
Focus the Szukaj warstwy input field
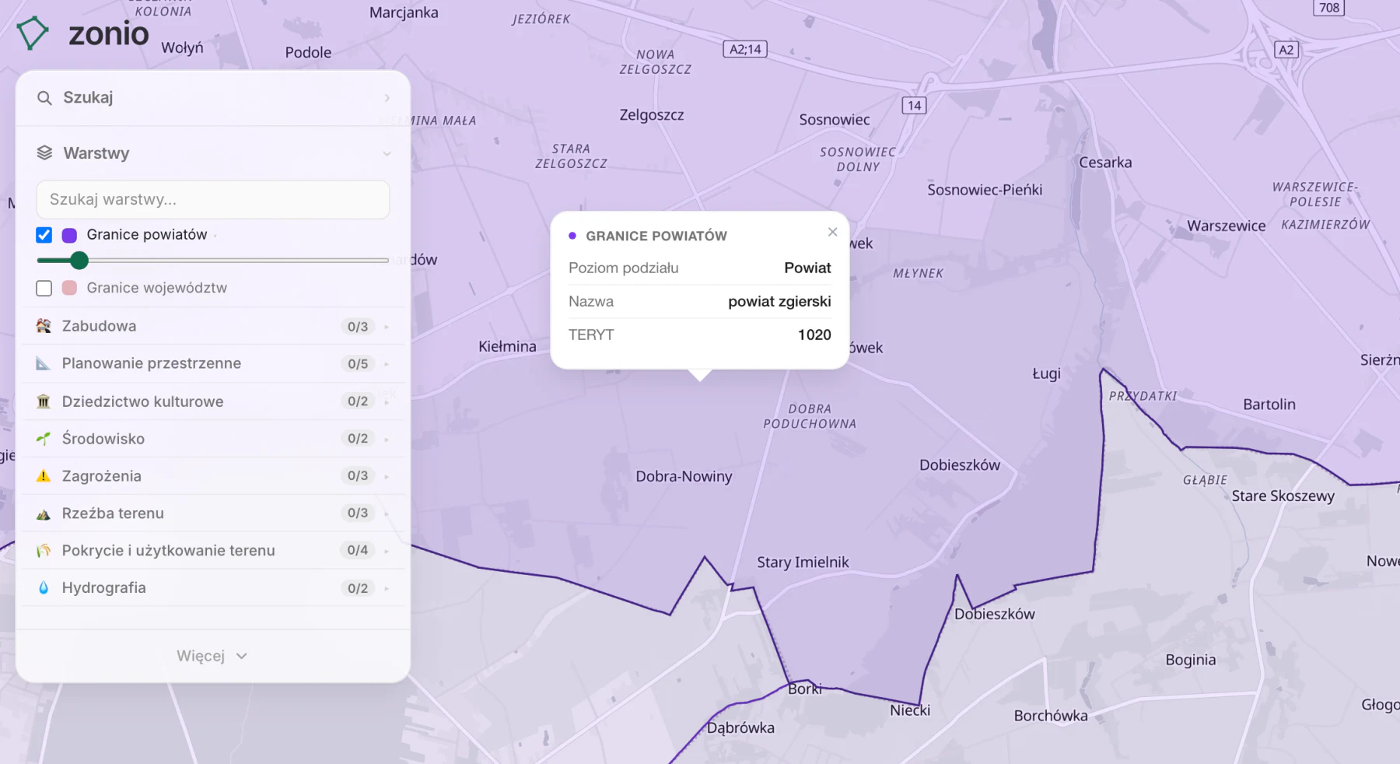point(213,200)
